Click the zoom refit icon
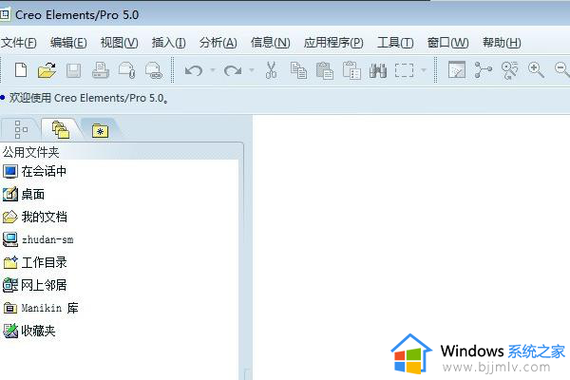Screen dimensions: 570x380 click(x=509, y=70)
